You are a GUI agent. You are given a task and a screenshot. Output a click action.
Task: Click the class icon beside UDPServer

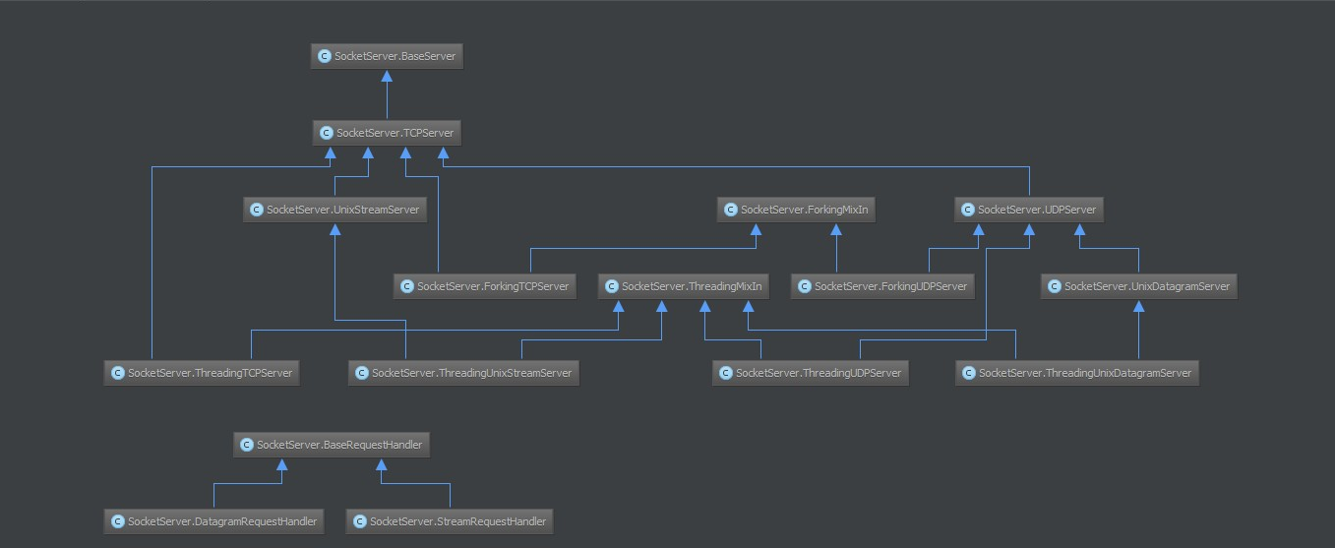tap(967, 210)
